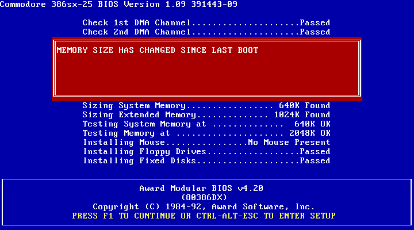Image resolution: width=414 pixels, height=230 pixels.
Task: Click the 2048K OK test result
Action: pyautogui.click(x=310, y=133)
